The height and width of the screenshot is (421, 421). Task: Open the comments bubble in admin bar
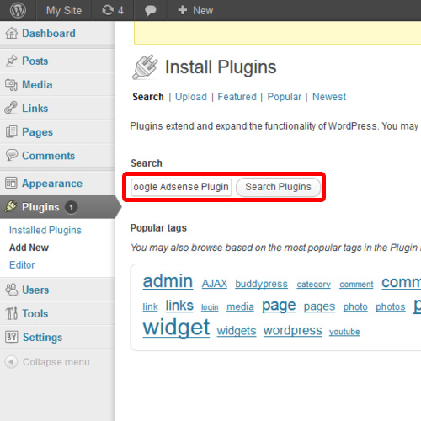coord(151,11)
